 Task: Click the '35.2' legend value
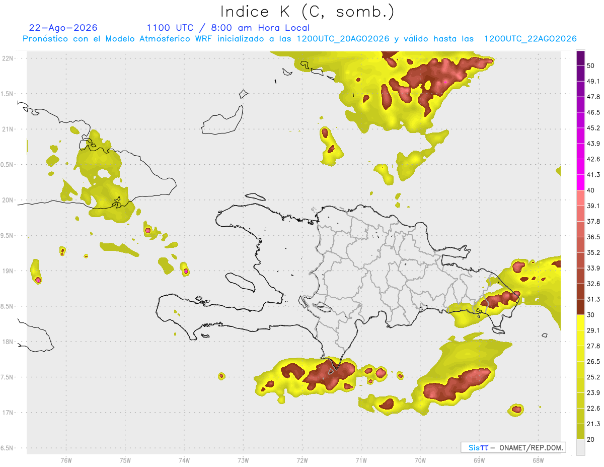[593, 252]
